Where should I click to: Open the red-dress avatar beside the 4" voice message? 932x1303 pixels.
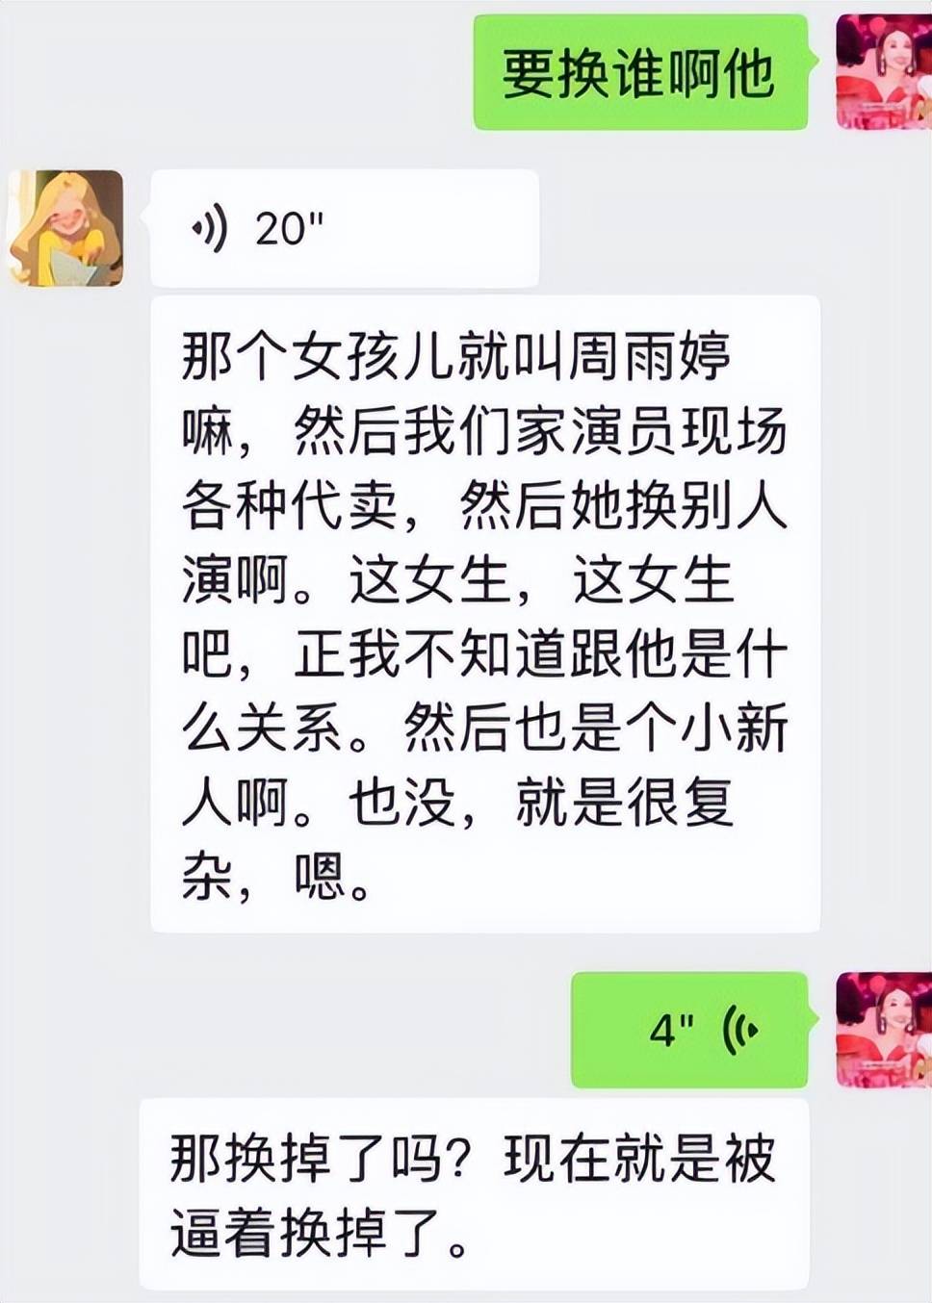click(x=884, y=1030)
